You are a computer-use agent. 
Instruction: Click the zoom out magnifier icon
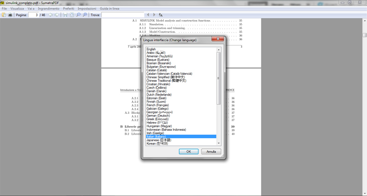coord(78,15)
